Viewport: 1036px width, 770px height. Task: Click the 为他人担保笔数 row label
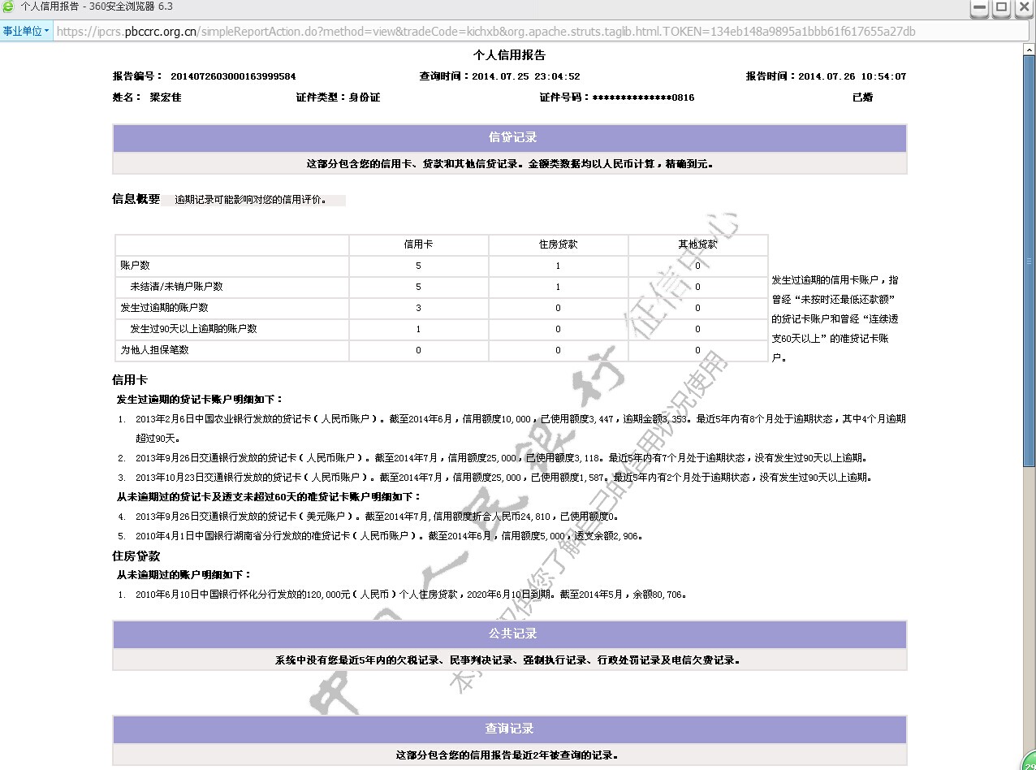tap(154, 350)
